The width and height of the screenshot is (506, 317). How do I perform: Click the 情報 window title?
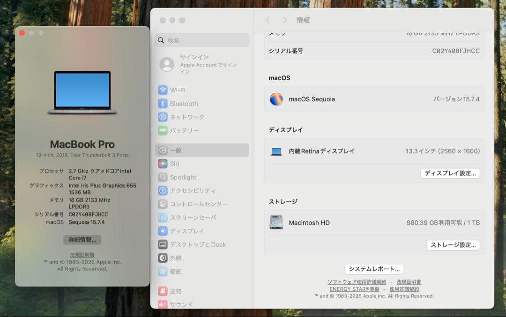(303, 20)
